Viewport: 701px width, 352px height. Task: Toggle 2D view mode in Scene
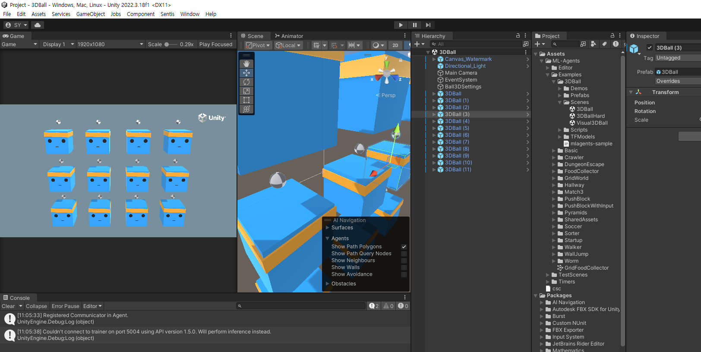[395, 45]
